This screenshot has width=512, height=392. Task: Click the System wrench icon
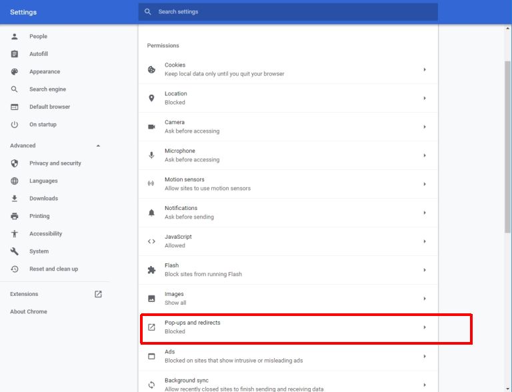pyautogui.click(x=15, y=251)
